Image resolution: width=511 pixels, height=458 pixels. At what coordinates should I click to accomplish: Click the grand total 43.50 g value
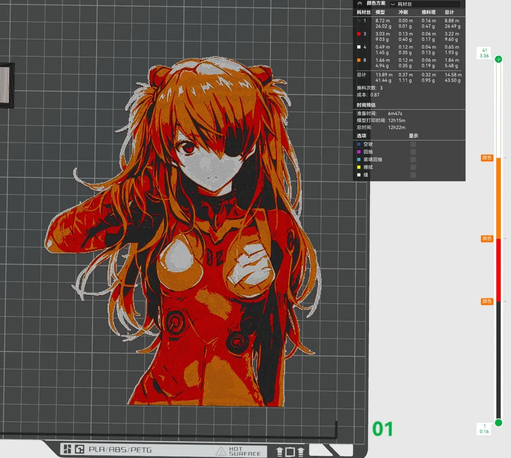tap(452, 80)
